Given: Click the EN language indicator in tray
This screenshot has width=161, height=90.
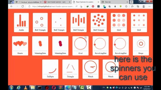Looking at the screenshot, I should coord(104,87).
